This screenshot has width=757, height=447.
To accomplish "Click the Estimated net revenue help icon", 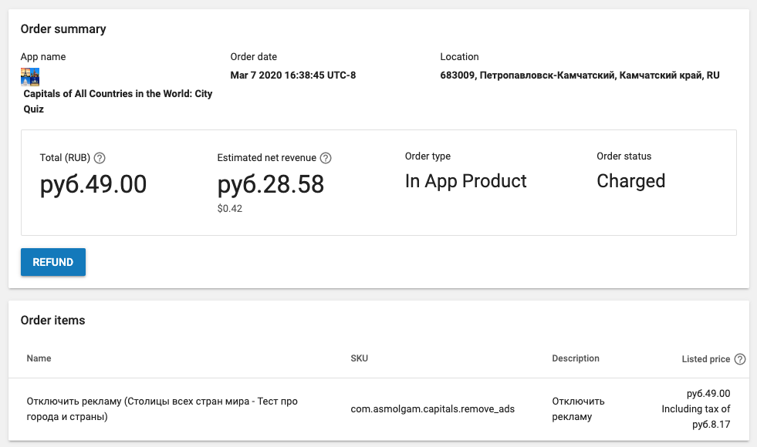I will coord(326,158).
